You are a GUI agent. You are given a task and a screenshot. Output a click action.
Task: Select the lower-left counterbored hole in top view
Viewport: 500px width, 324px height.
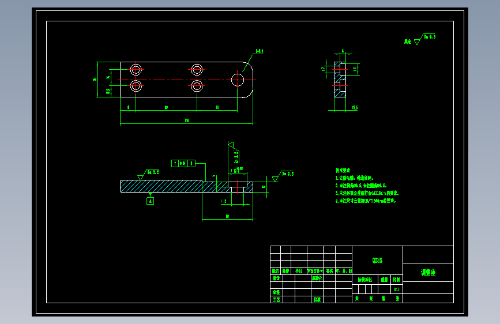click(x=136, y=86)
